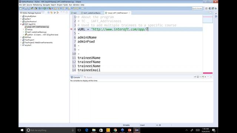Image resolution: width=237 pixels, height=133 pixels.
Task: Click the Windows Start button
Action: pyautogui.click(x=22, y=130)
